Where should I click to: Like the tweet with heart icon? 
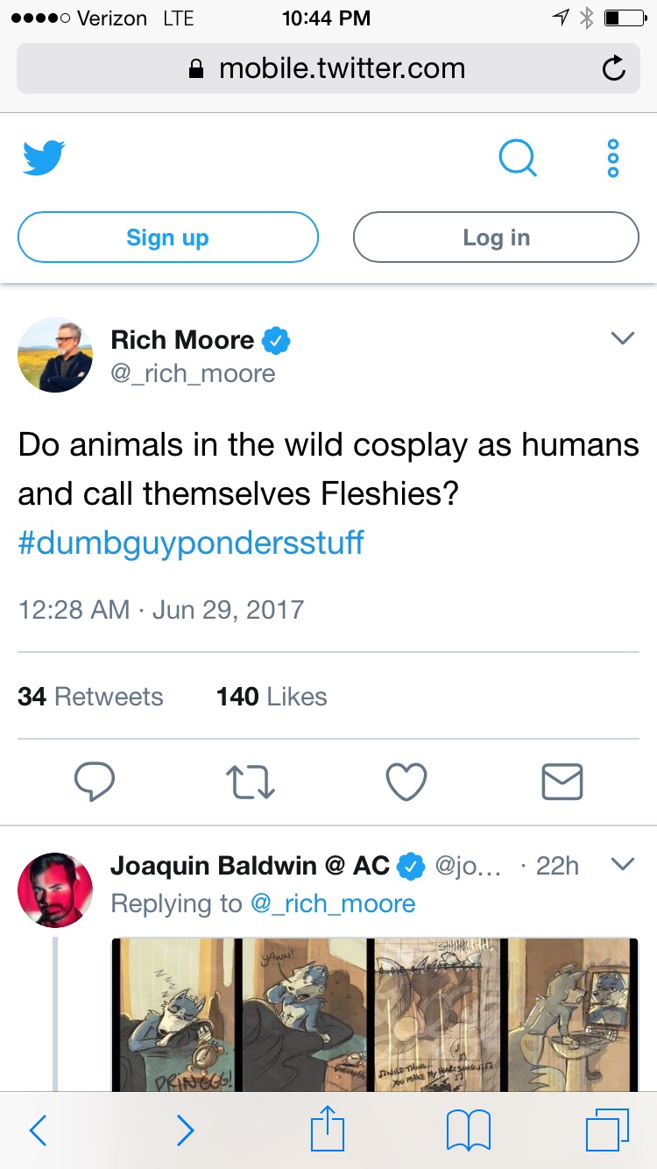(406, 782)
